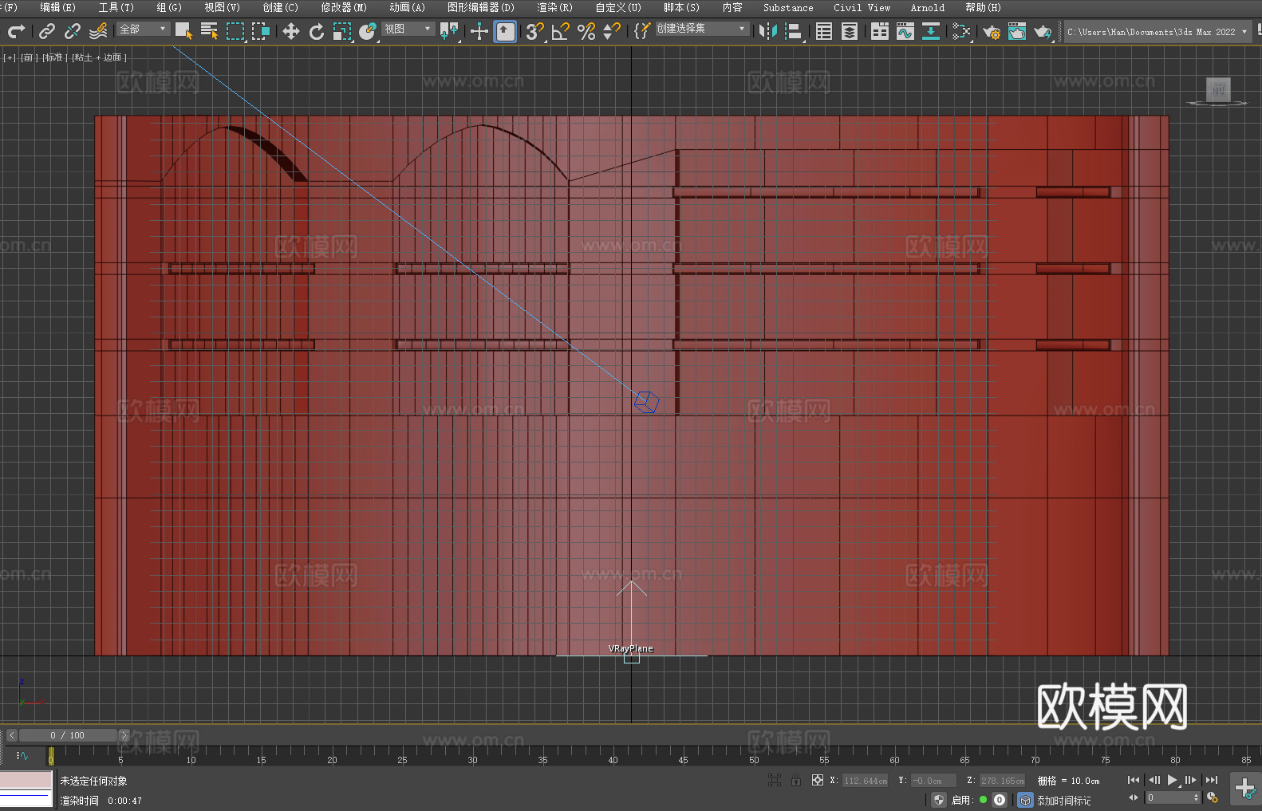Open the Civil View menu
1262x811 pixels.
[x=862, y=7]
